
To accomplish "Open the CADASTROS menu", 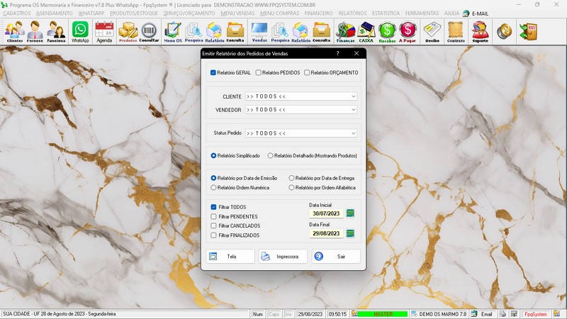I will point(16,13).
